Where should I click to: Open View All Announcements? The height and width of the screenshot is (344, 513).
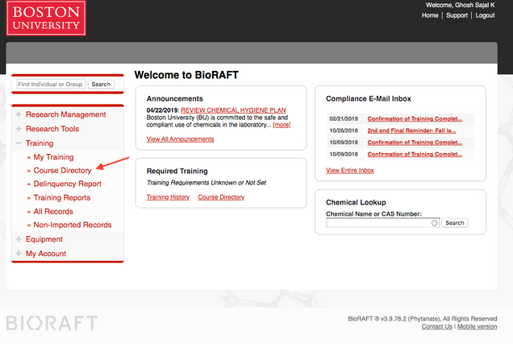tap(180, 139)
